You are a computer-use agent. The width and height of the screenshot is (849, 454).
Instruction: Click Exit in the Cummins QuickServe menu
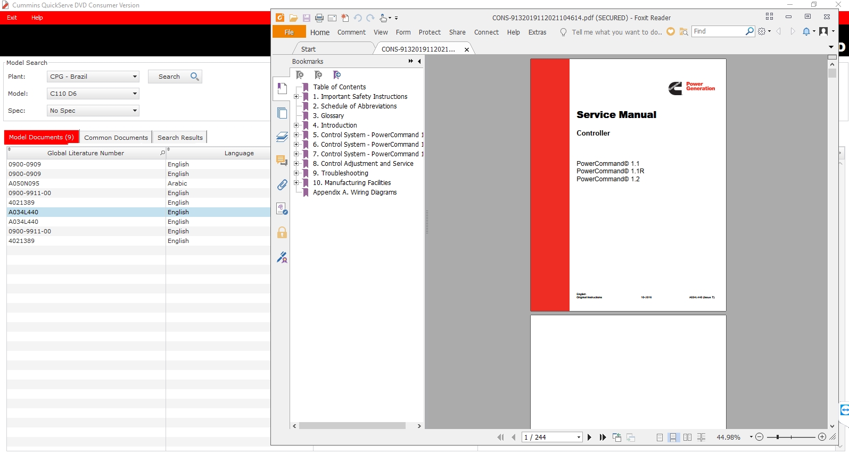[12, 18]
